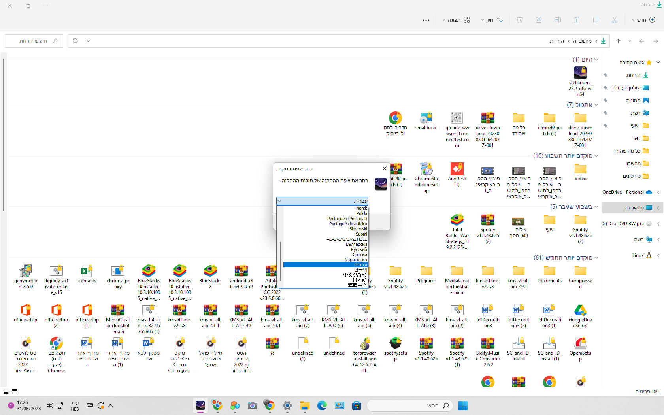Screen dimensions: 664x415
Task: Open the digiboy_activate-online_v15 file
Action: (x=57, y=280)
